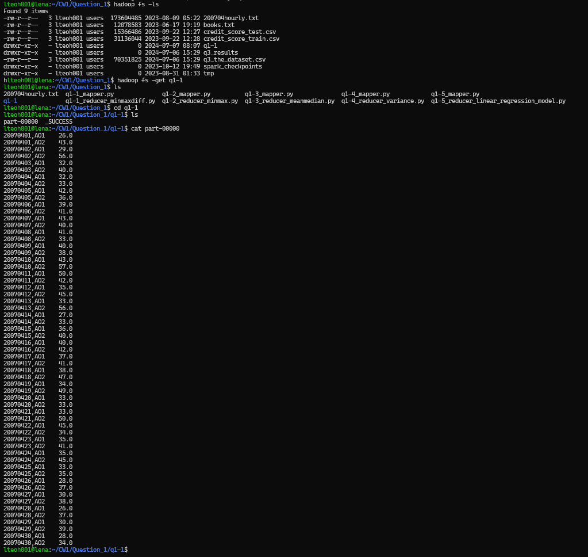The image size is (588, 557).
Task: Click credit_score_train.csv file name
Action: (241, 39)
